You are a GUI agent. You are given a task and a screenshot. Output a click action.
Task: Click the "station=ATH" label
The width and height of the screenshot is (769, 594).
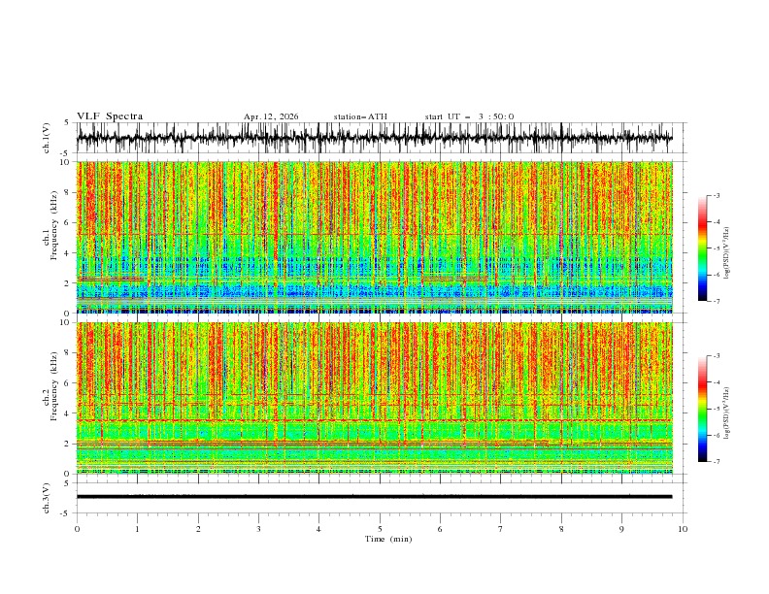pyautogui.click(x=360, y=116)
